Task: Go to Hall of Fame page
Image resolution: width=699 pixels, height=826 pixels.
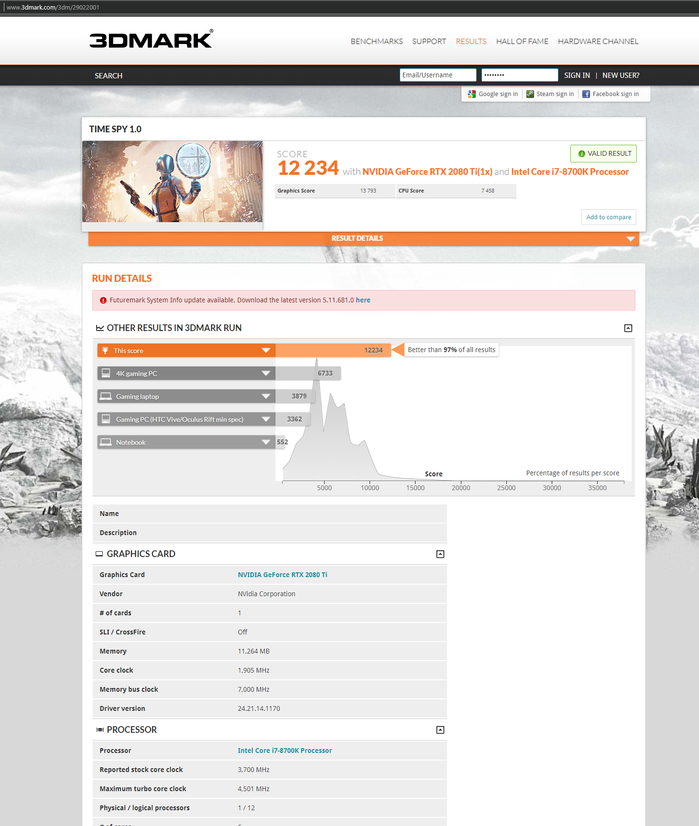Action: click(x=522, y=42)
